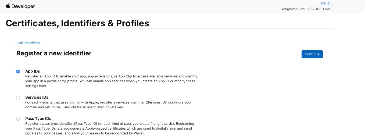365x139 pixels.
Task: Open the Developer wordmark home link
Action: [23, 6]
